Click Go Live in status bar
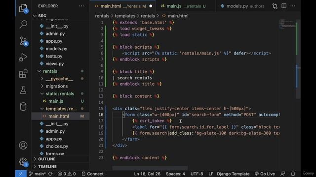Viewport: 316px width, 177px height. coord(265,174)
